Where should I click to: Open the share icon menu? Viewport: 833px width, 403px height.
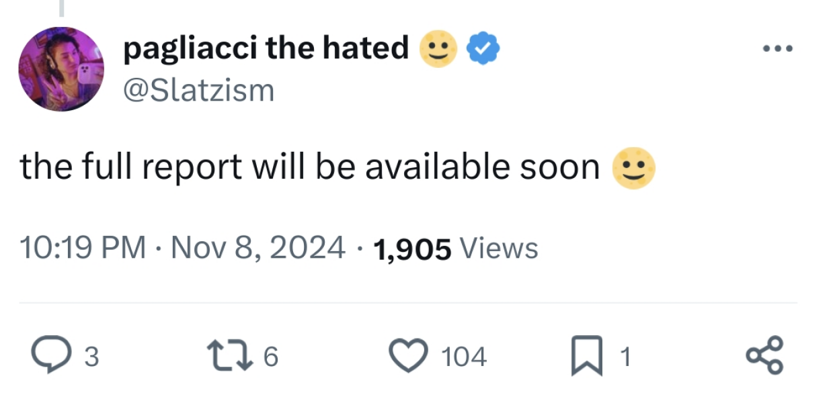click(x=764, y=356)
